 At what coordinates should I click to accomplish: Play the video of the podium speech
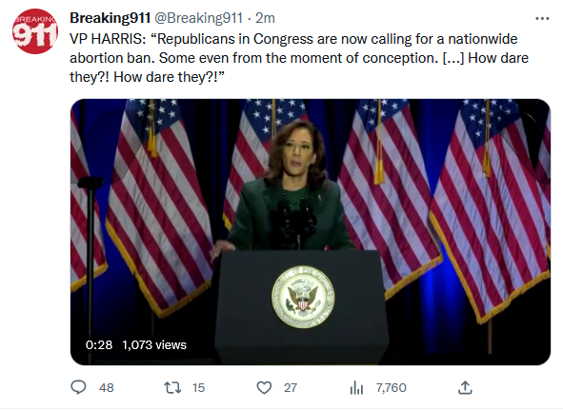point(311,232)
